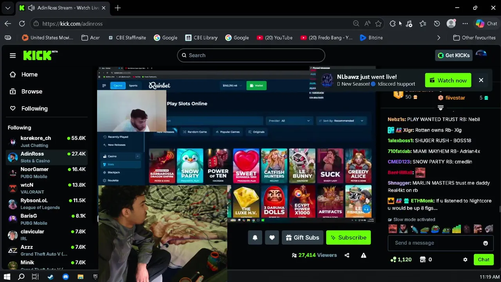
Task: Open the Acer bookmarks folder
Action: click(90, 38)
